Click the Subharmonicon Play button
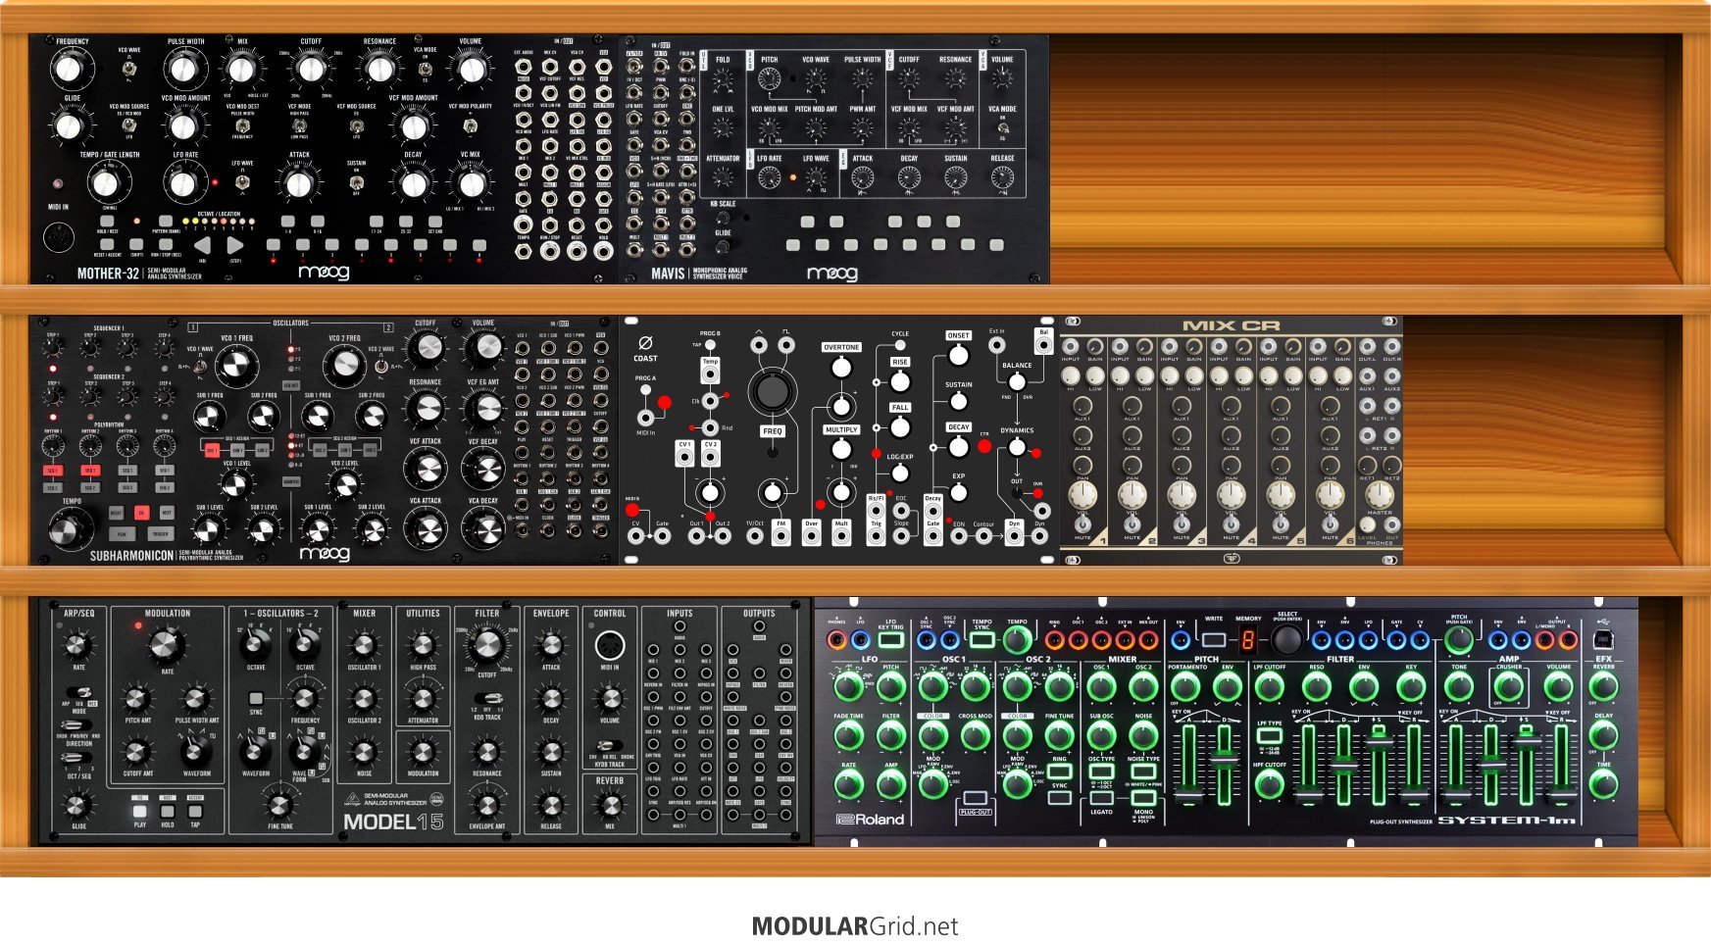 click(122, 534)
